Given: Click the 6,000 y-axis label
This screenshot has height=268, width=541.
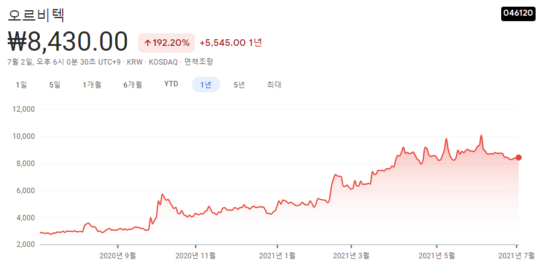Looking at the screenshot, I should pos(25,191).
